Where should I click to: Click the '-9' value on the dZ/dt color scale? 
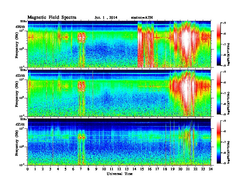coord(224,163)
